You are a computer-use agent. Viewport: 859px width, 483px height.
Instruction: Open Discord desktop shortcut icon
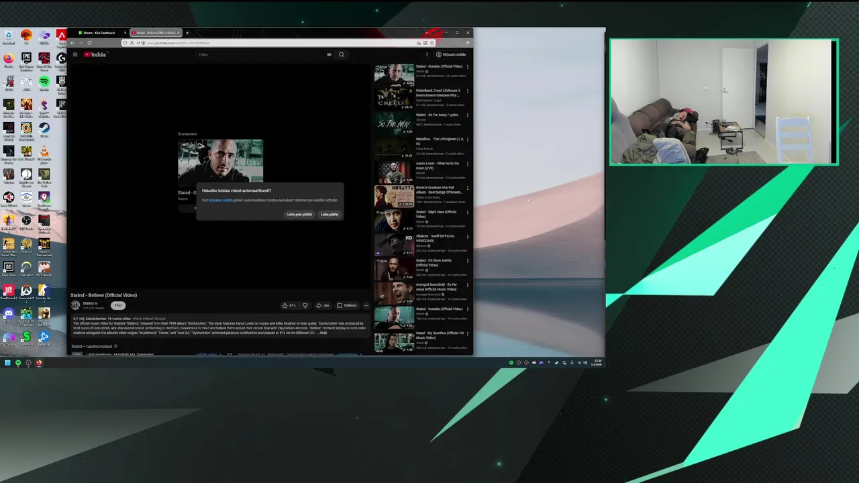[9, 315]
